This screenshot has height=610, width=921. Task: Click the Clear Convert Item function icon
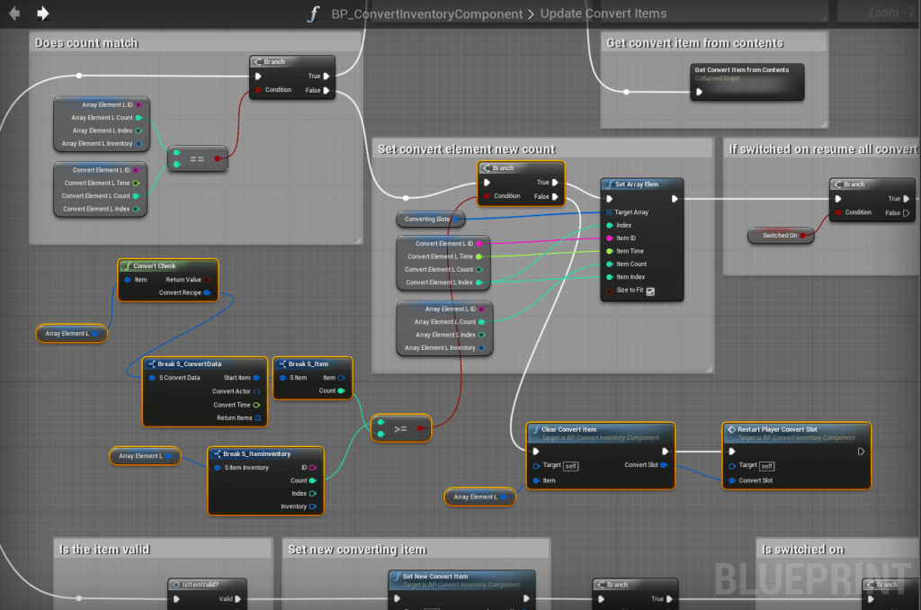point(535,429)
